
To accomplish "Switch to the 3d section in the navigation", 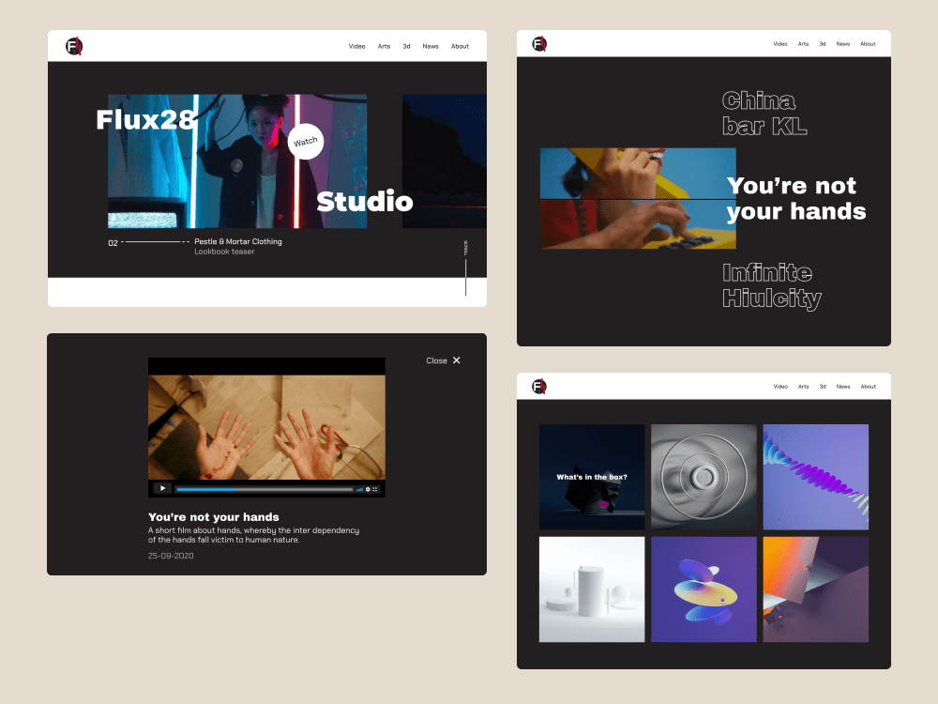I will [x=406, y=45].
